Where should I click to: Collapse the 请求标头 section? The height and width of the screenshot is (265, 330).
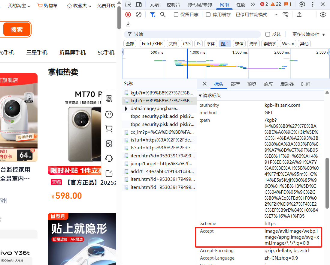210,96
